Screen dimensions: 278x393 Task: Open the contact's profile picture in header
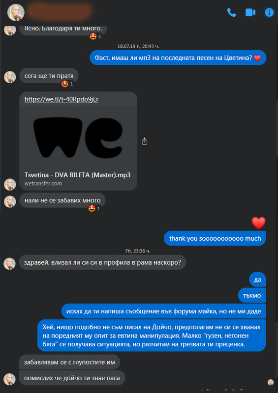[16, 12]
